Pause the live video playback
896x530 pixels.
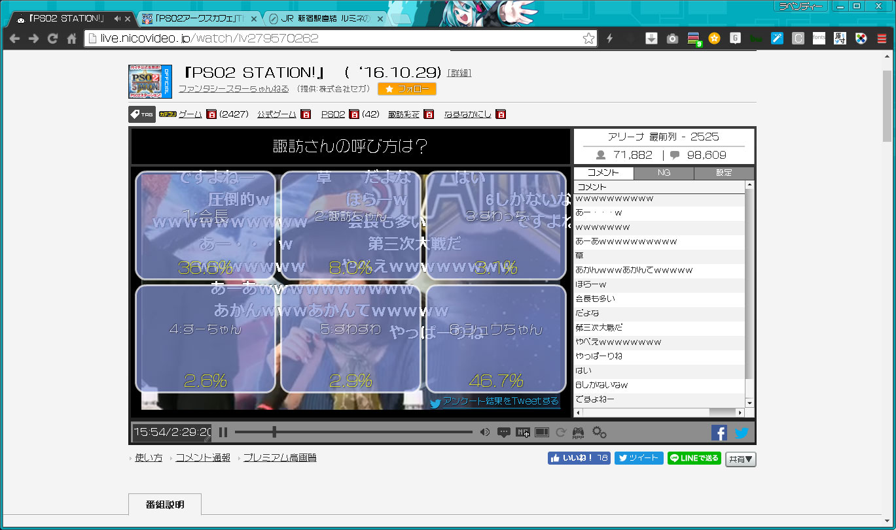click(223, 432)
